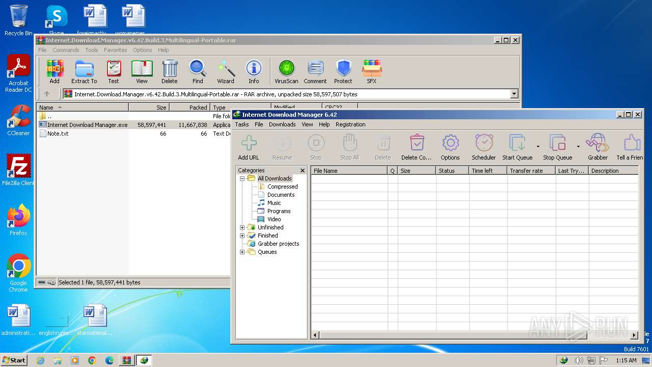
Task: Open Start Queue dropdown arrow
Action: 538,147
